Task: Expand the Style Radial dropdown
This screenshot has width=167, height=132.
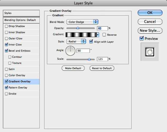Action: pos(76,41)
